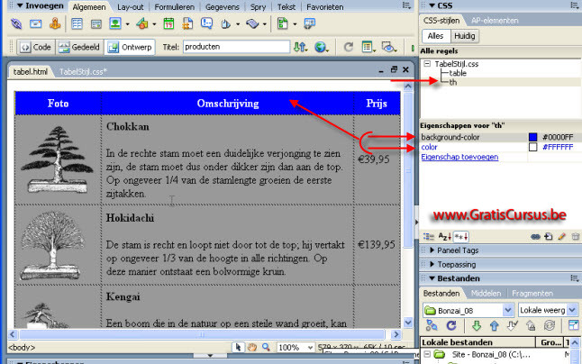Insert a Div Tag icon

pos(96,24)
